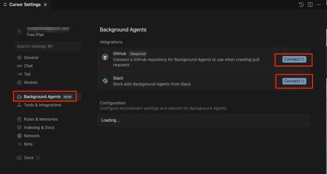327x174 pixels.
Task: Open the Tab settings section
Action: 27,74
